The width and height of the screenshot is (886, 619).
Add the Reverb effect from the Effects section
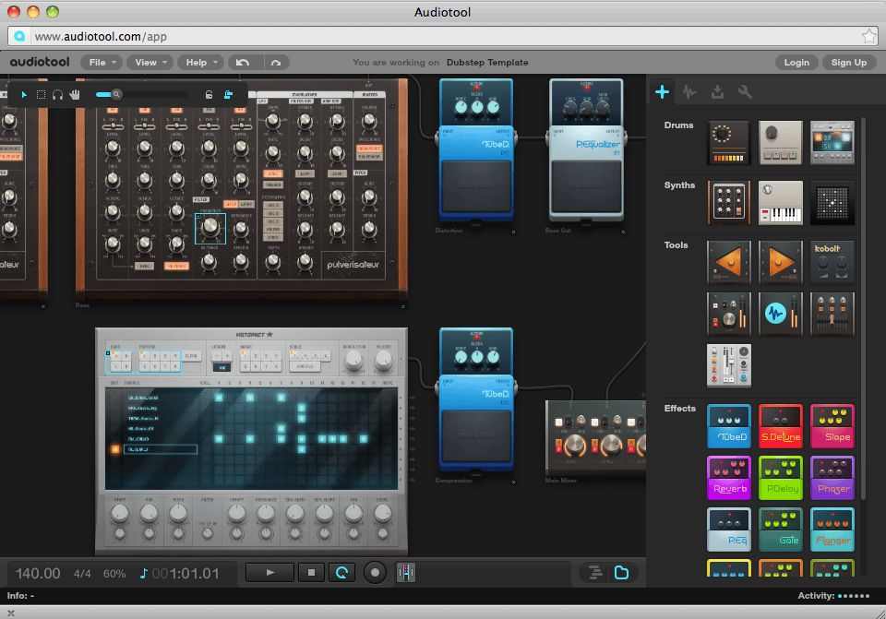pyautogui.click(x=728, y=477)
